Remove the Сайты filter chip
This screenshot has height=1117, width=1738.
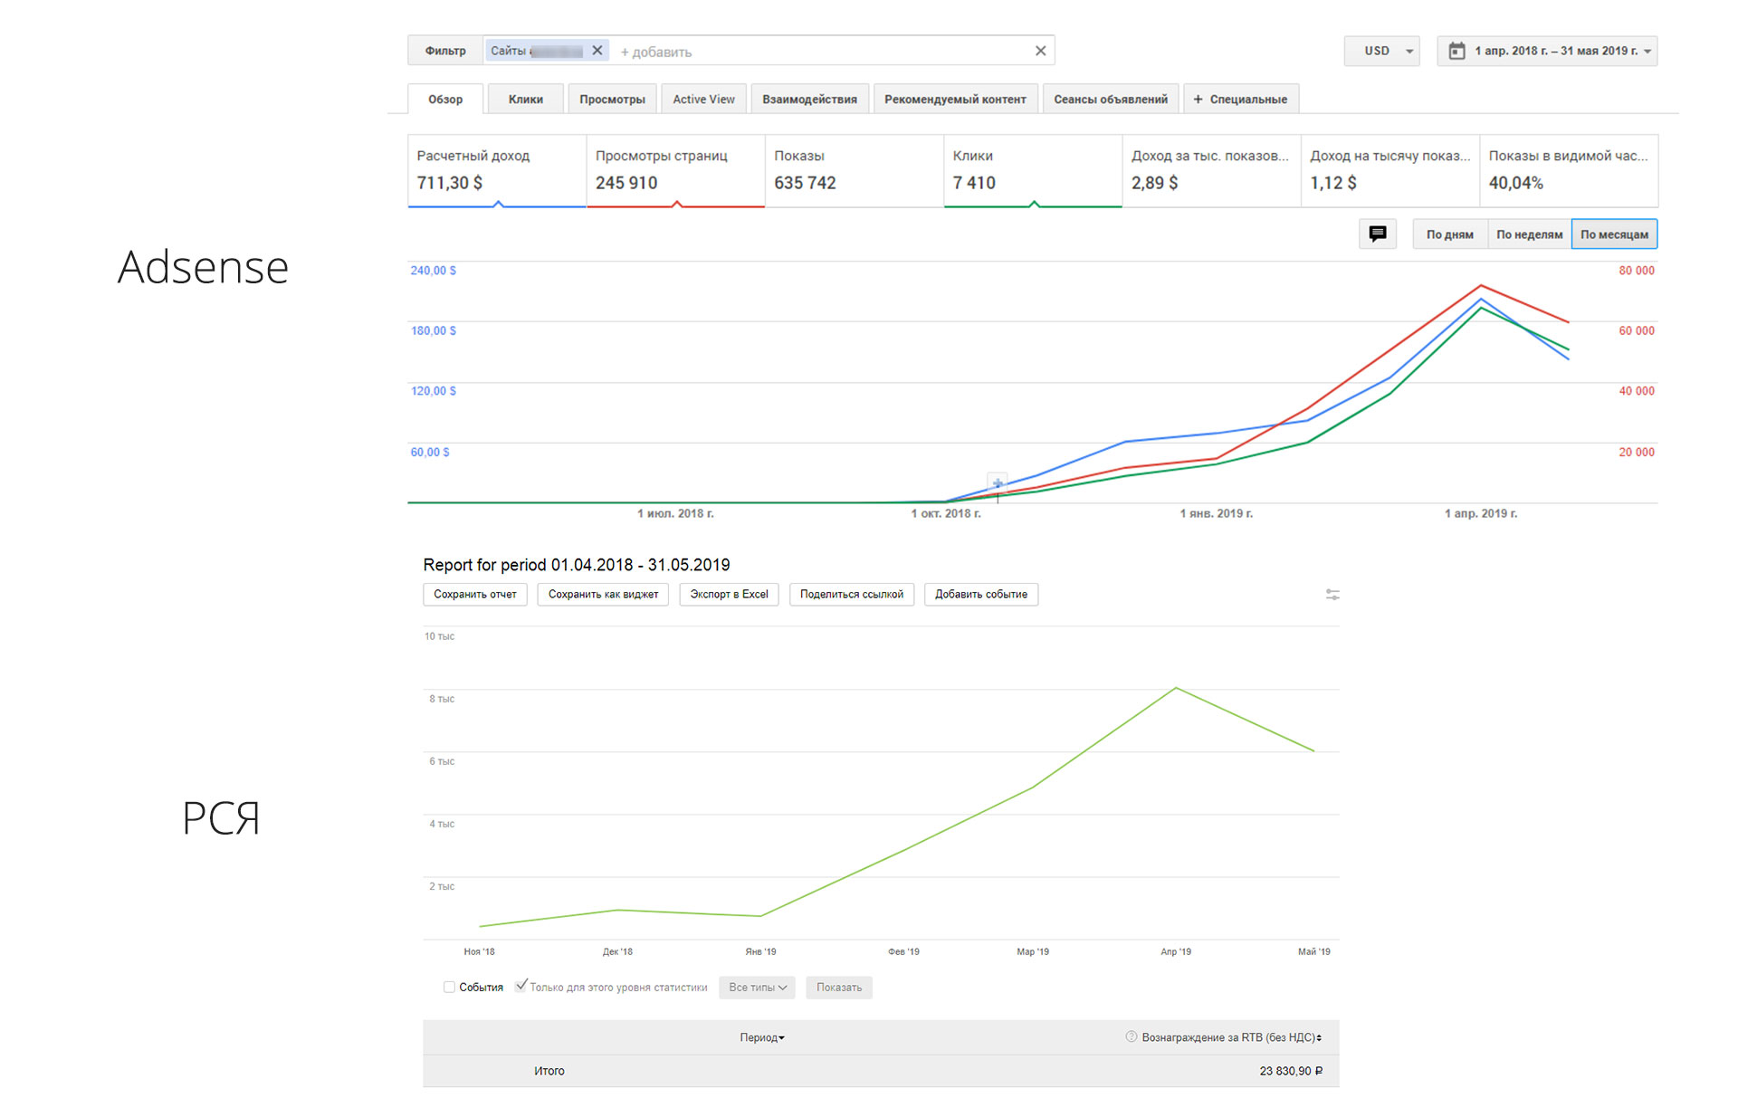[x=597, y=51]
